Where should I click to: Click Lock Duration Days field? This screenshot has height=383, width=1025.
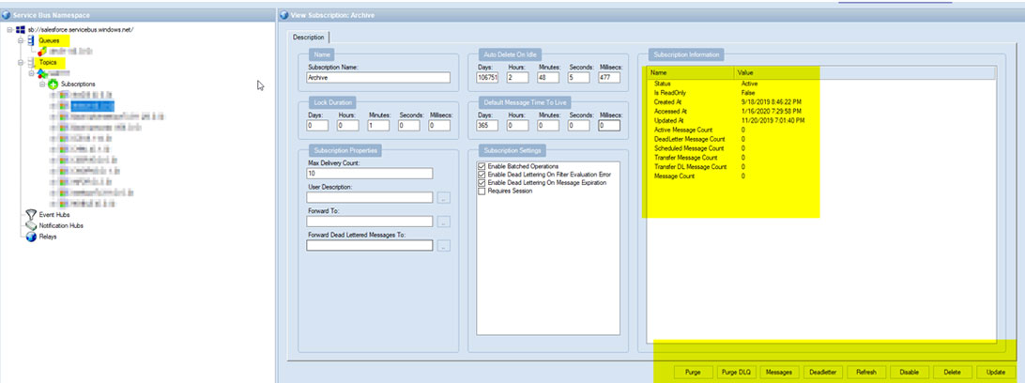pos(317,126)
